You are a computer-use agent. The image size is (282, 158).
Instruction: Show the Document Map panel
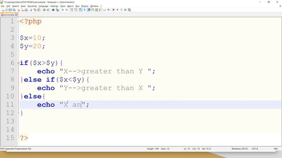[96, 10]
